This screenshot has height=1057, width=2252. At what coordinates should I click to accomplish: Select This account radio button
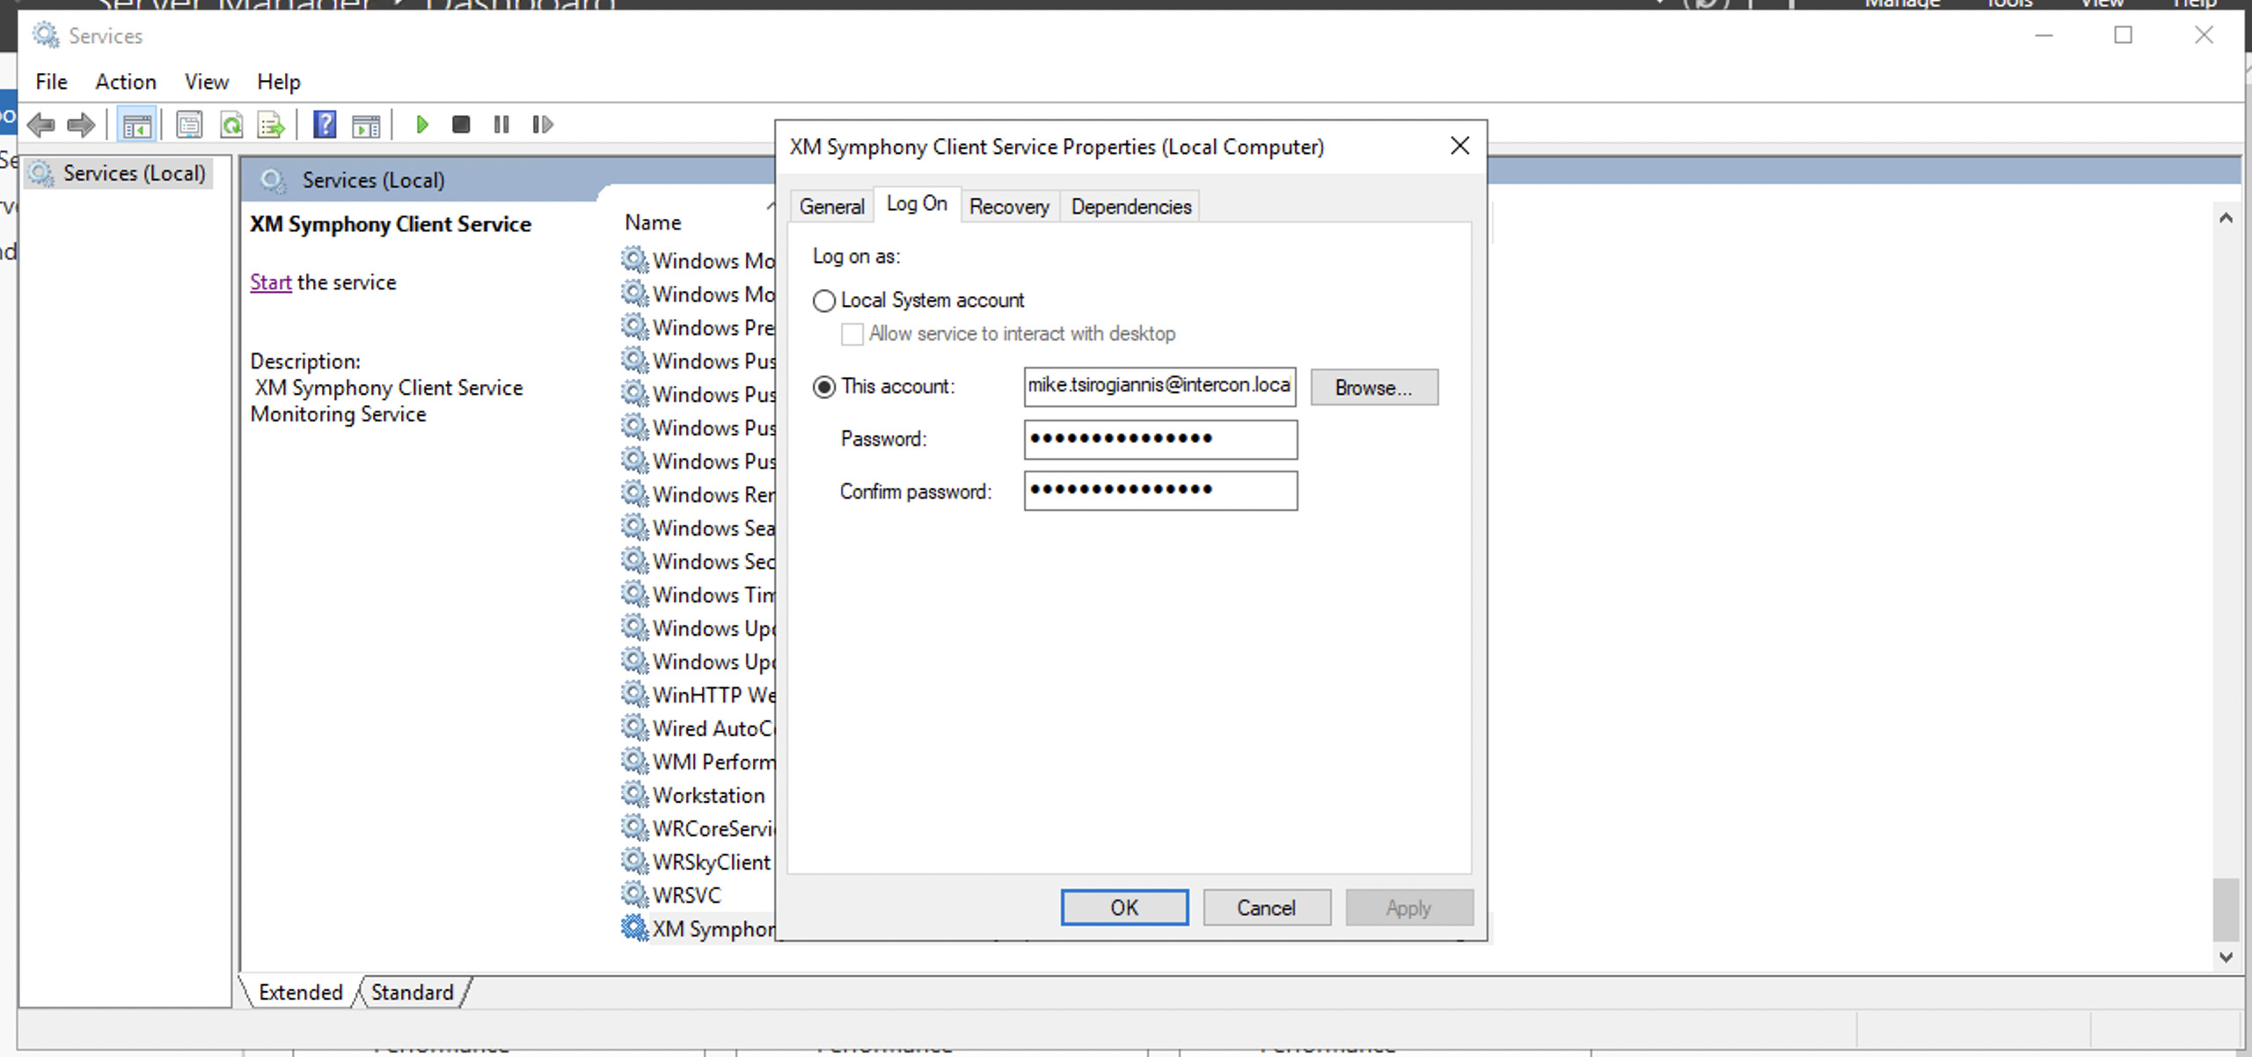pos(823,387)
